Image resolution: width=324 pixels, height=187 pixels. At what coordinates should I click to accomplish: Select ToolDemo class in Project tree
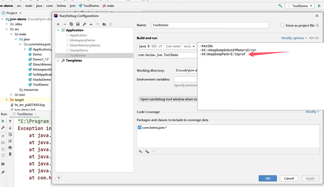click(x=40, y=85)
